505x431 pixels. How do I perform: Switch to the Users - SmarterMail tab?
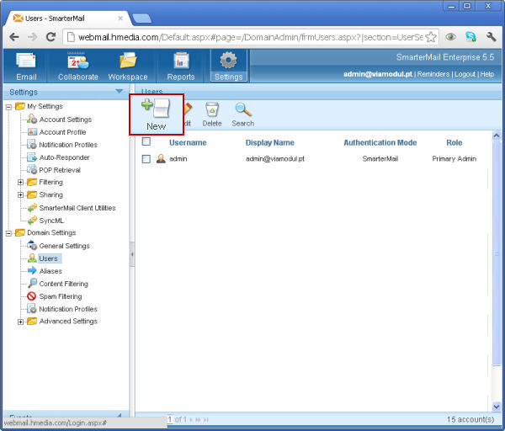pos(67,19)
